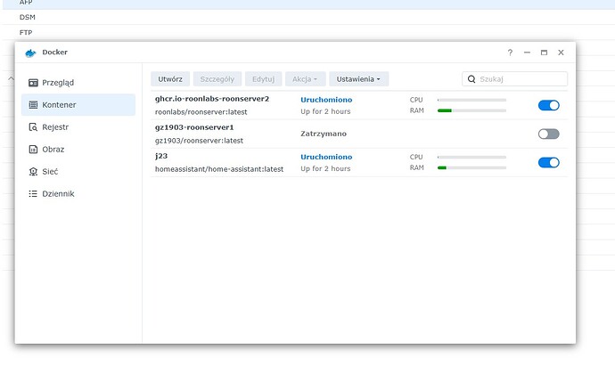Click the RAM usage bar of j23
The width and height of the screenshot is (615, 366).
click(471, 167)
